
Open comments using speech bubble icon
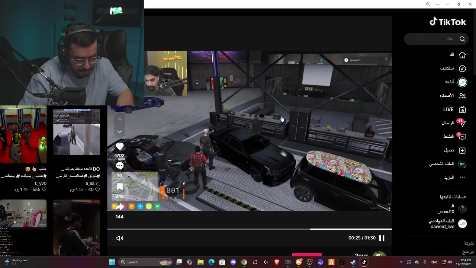tap(119, 166)
